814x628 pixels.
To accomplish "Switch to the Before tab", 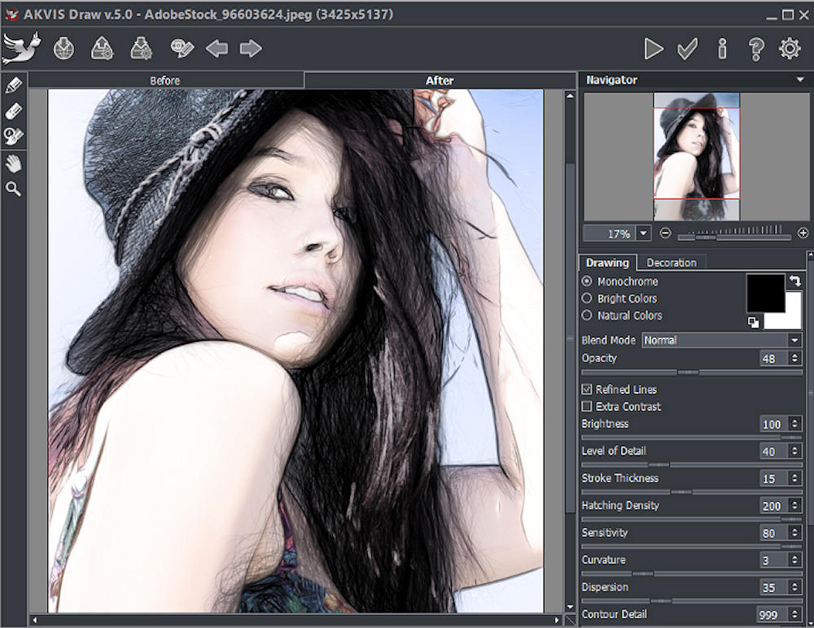I will 165,81.
